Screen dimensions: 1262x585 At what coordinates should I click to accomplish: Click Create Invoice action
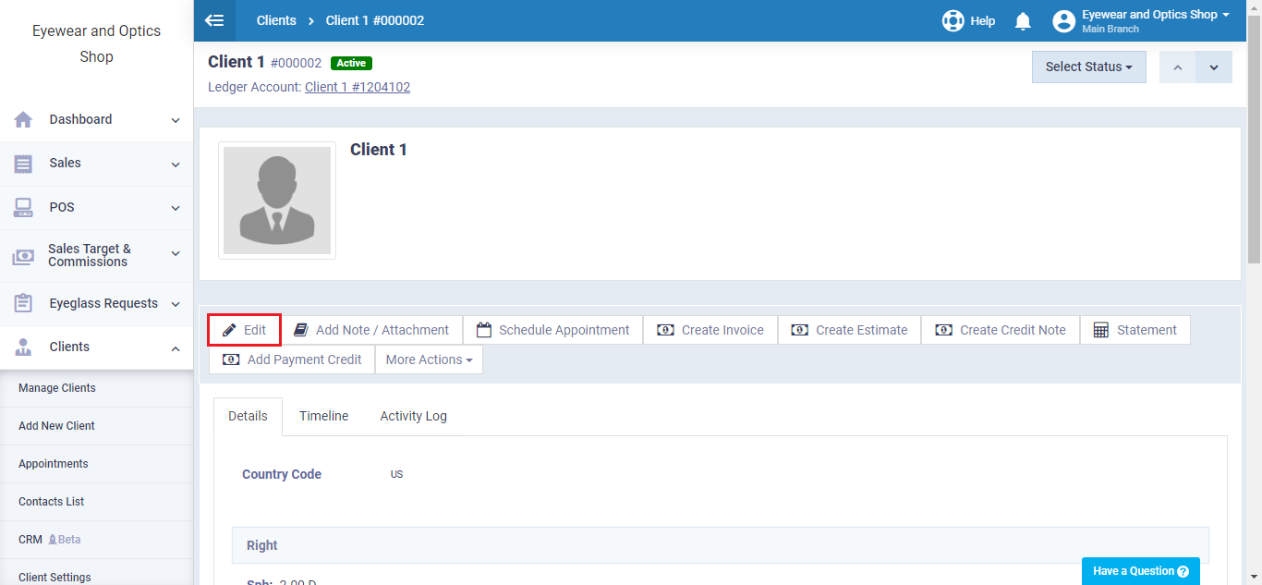click(x=710, y=330)
